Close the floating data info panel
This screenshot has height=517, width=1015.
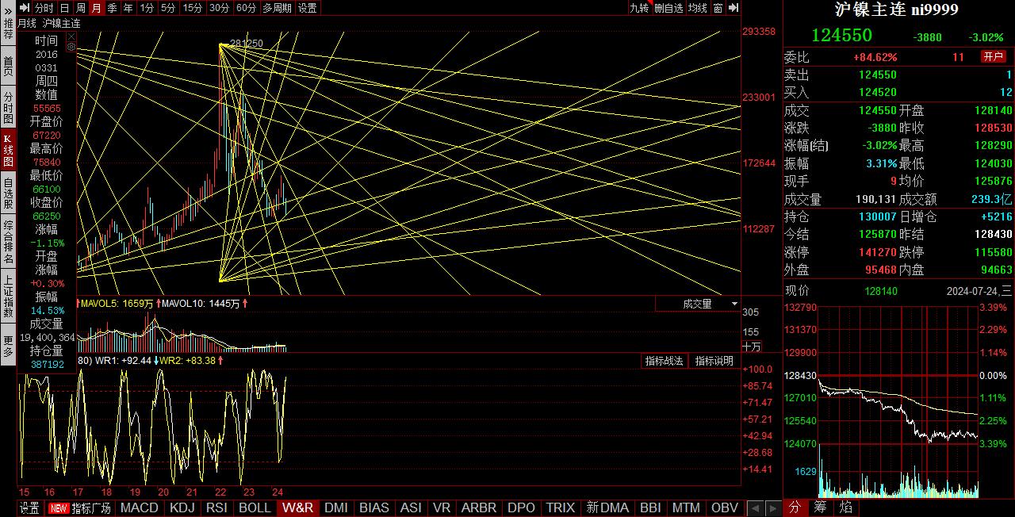(71, 36)
